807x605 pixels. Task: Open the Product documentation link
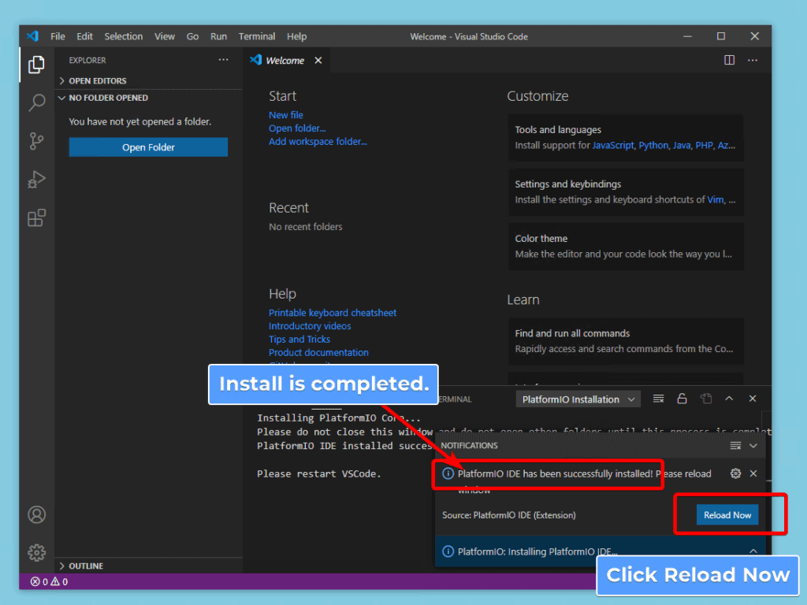click(x=318, y=353)
